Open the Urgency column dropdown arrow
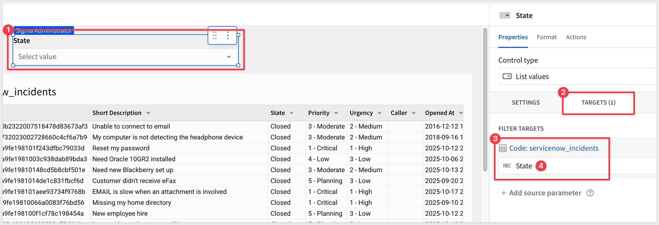This screenshot has width=659, height=225. coord(379,113)
